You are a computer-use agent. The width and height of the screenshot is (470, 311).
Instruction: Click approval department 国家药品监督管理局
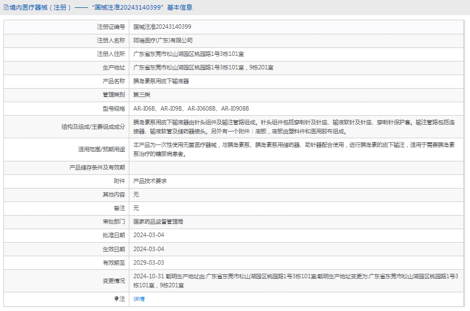coord(158,222)
